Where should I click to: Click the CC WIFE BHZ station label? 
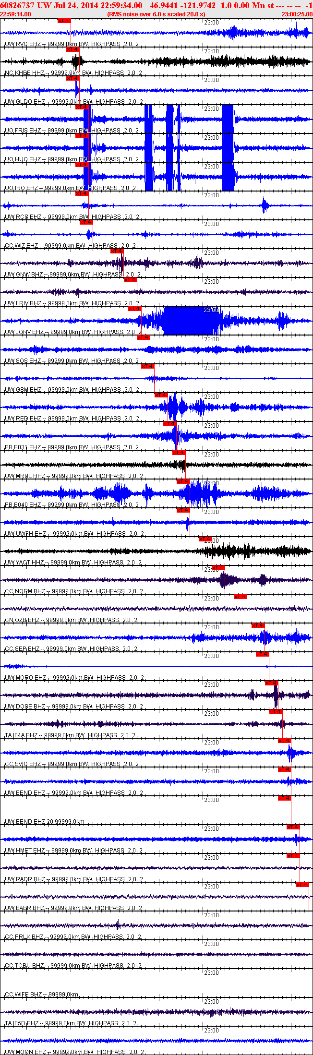[x=23, y=995]
